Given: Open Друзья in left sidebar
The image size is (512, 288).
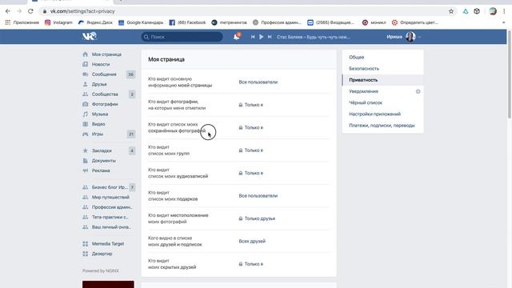Looking at the screenshot, I should tap(99, 84).
